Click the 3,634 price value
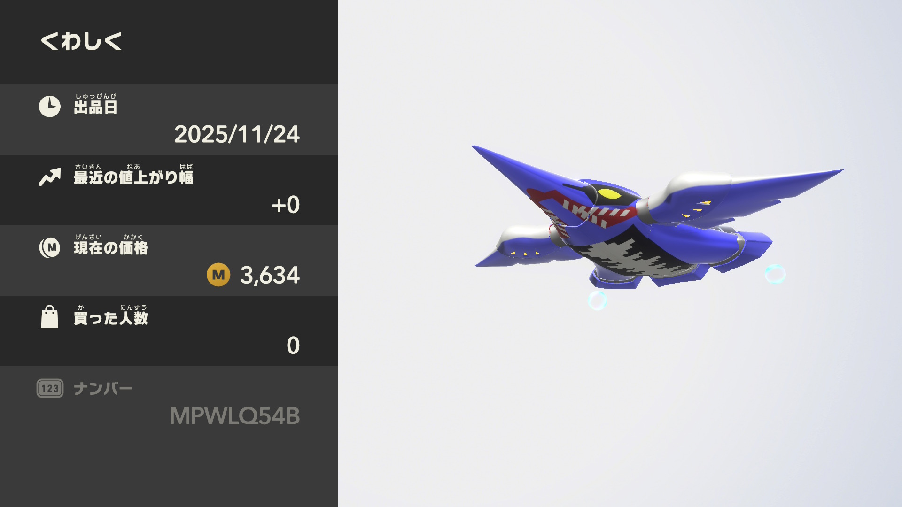 coord(270,275)
